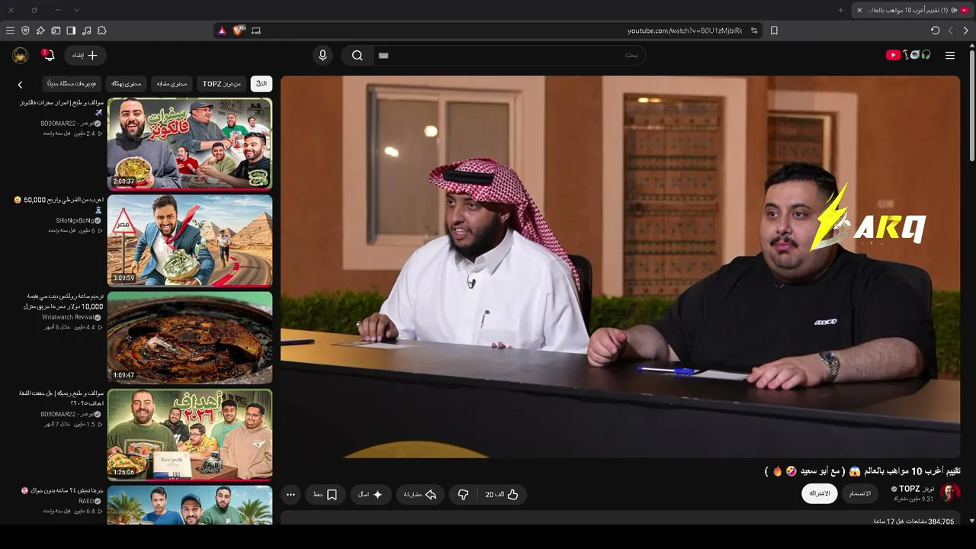This screenshot has height=549, width=976.
Task: Focus the youtube.com address bar URL
Action: 685,30
